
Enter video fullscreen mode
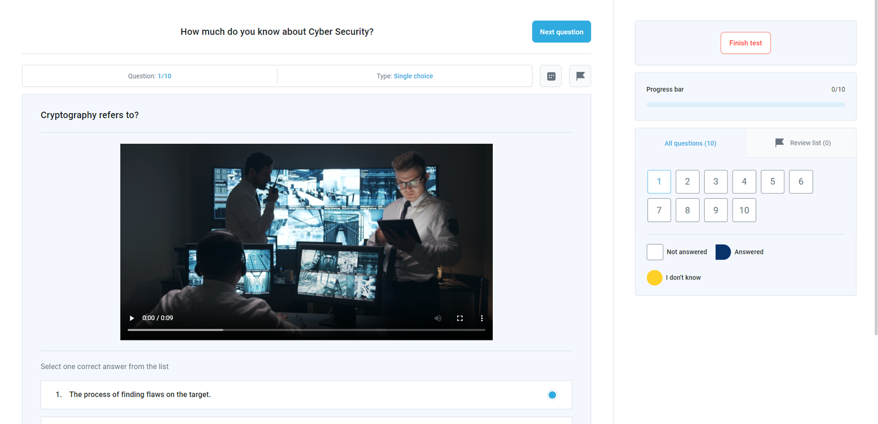(460, 318)
